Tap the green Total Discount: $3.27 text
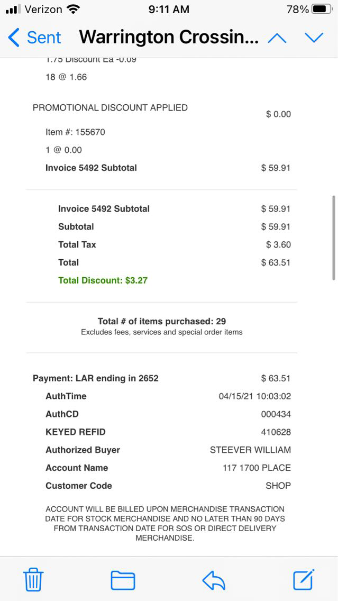Screen dimensions: 338x601 pyautogui.click(x=103, y=280)
